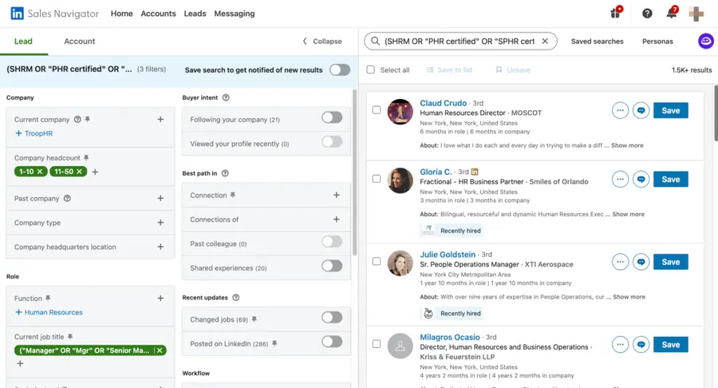Expand the Company type filter
The height and width of the screenshot is (388, 718).
pos(160,223)
